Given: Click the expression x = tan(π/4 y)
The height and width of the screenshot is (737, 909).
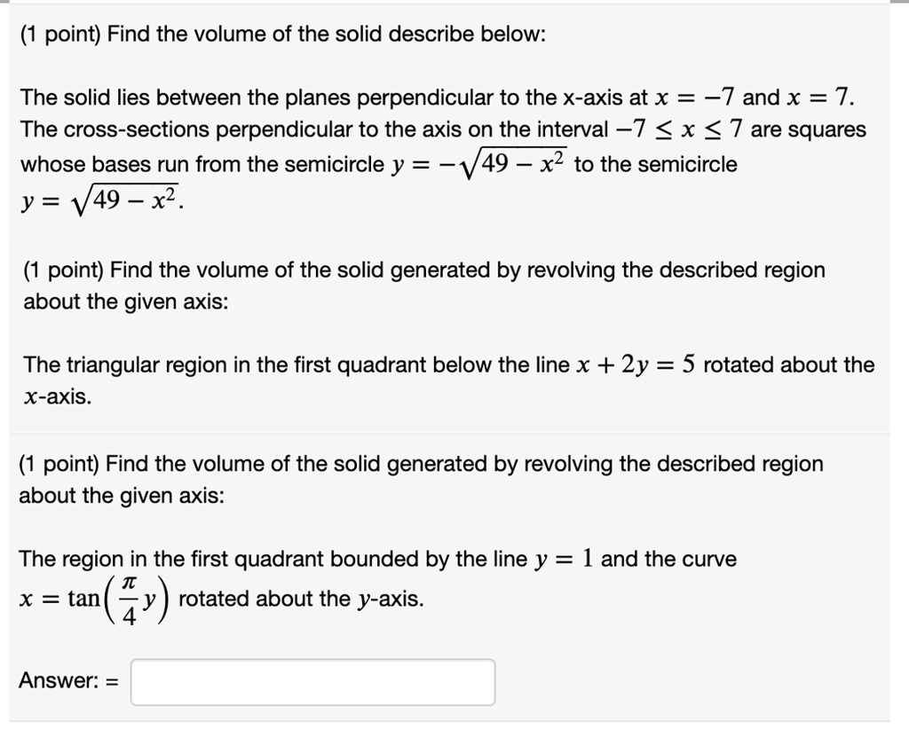Looking at the screenshot, I should [x=93, y=599].
